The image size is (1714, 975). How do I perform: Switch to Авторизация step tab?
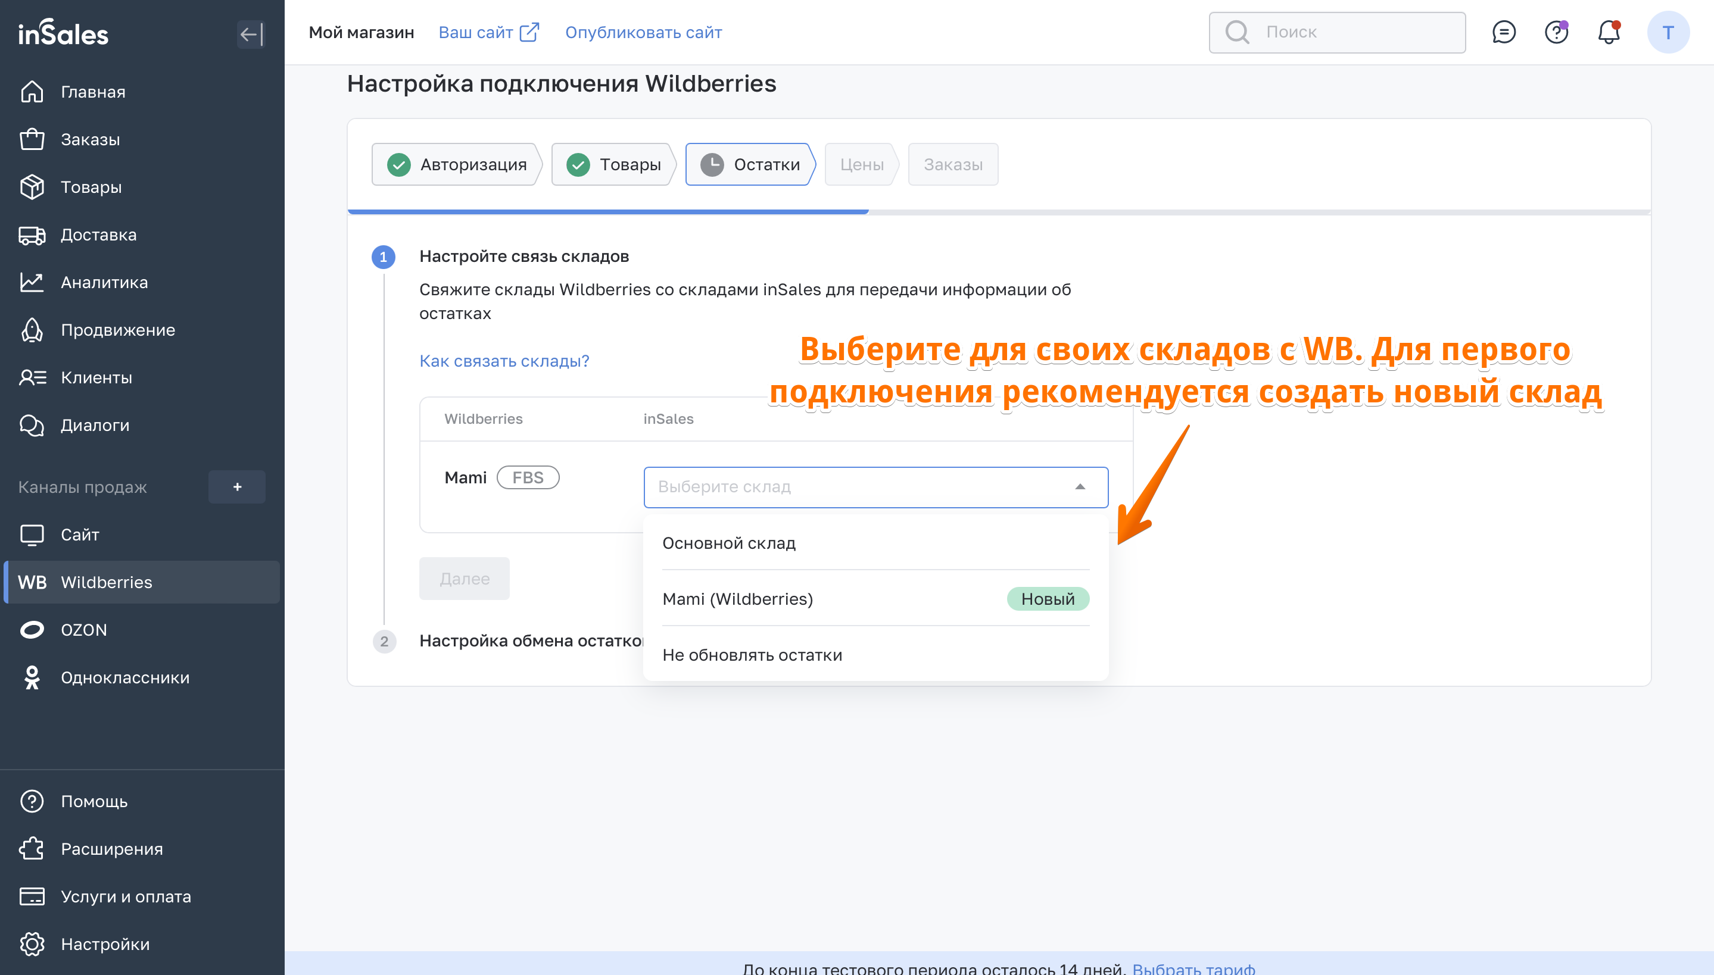(457, 165)
